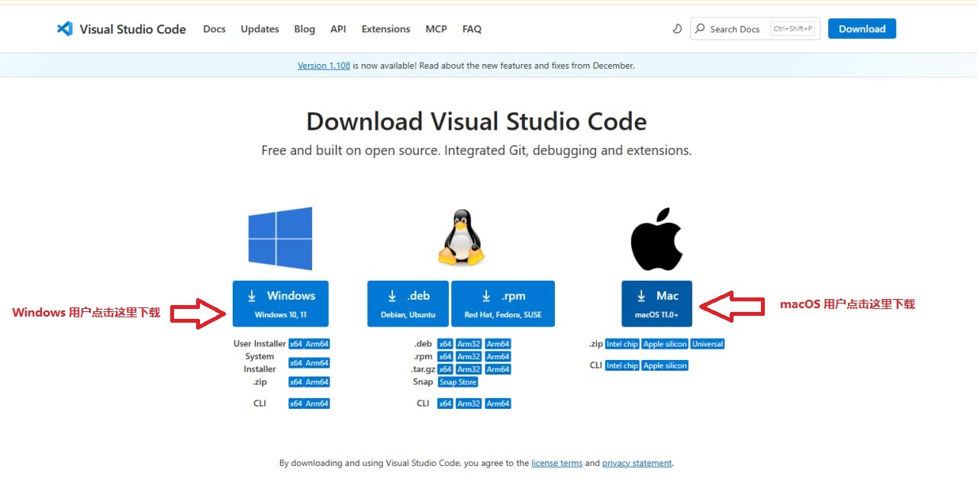Open the Extensions navigation item
This screenshot has width=977, height=492.
[x=385, y=29]
